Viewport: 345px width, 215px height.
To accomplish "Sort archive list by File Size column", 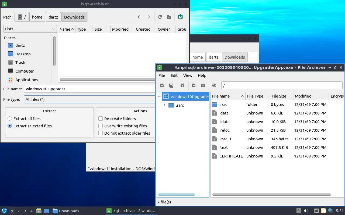I will (281, 96).
